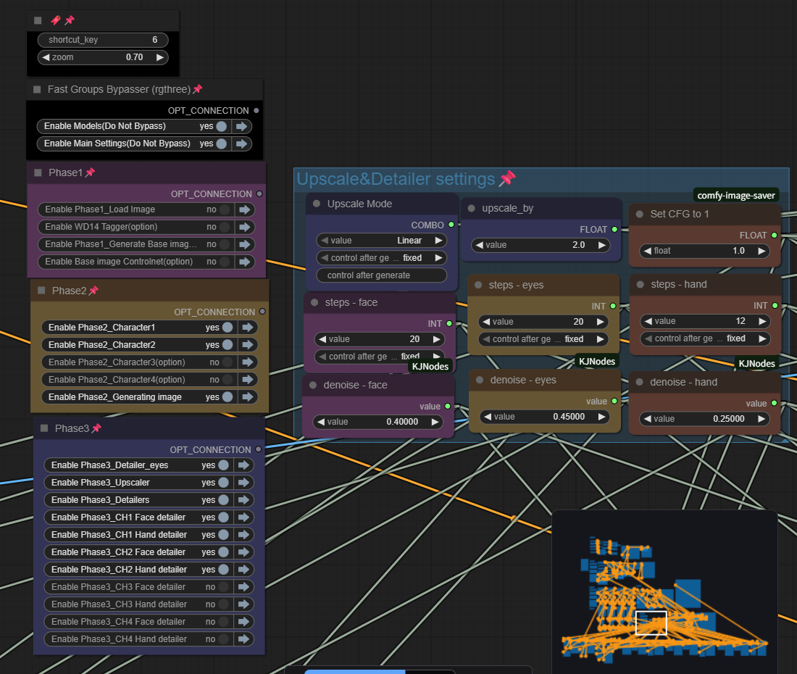Click the pin icon on Upscale&Detailer settings title
Viewport: 797px width, 674px height.
point(507,179)
